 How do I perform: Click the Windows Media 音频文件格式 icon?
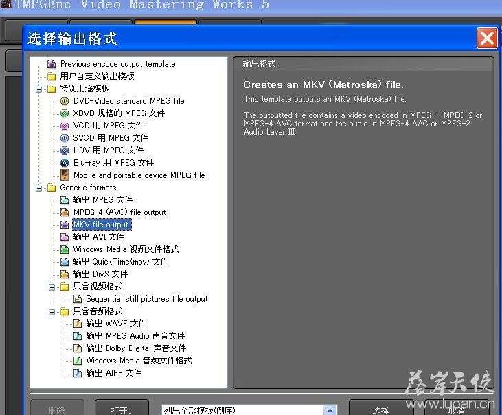click(78, 361)
